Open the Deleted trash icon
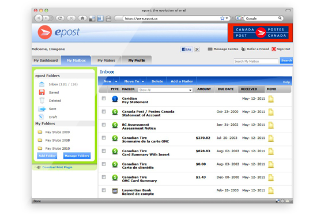This screenshot has height=215, width=328. point(42,100)
